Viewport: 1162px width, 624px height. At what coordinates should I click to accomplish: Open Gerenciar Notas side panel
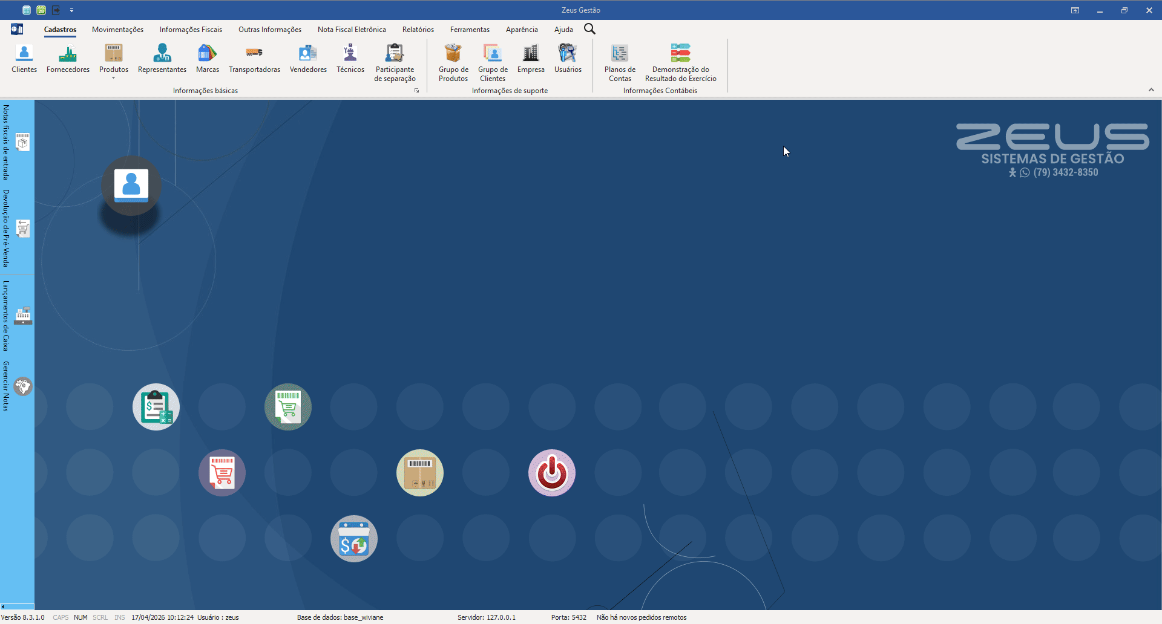(x=16, y=386)
